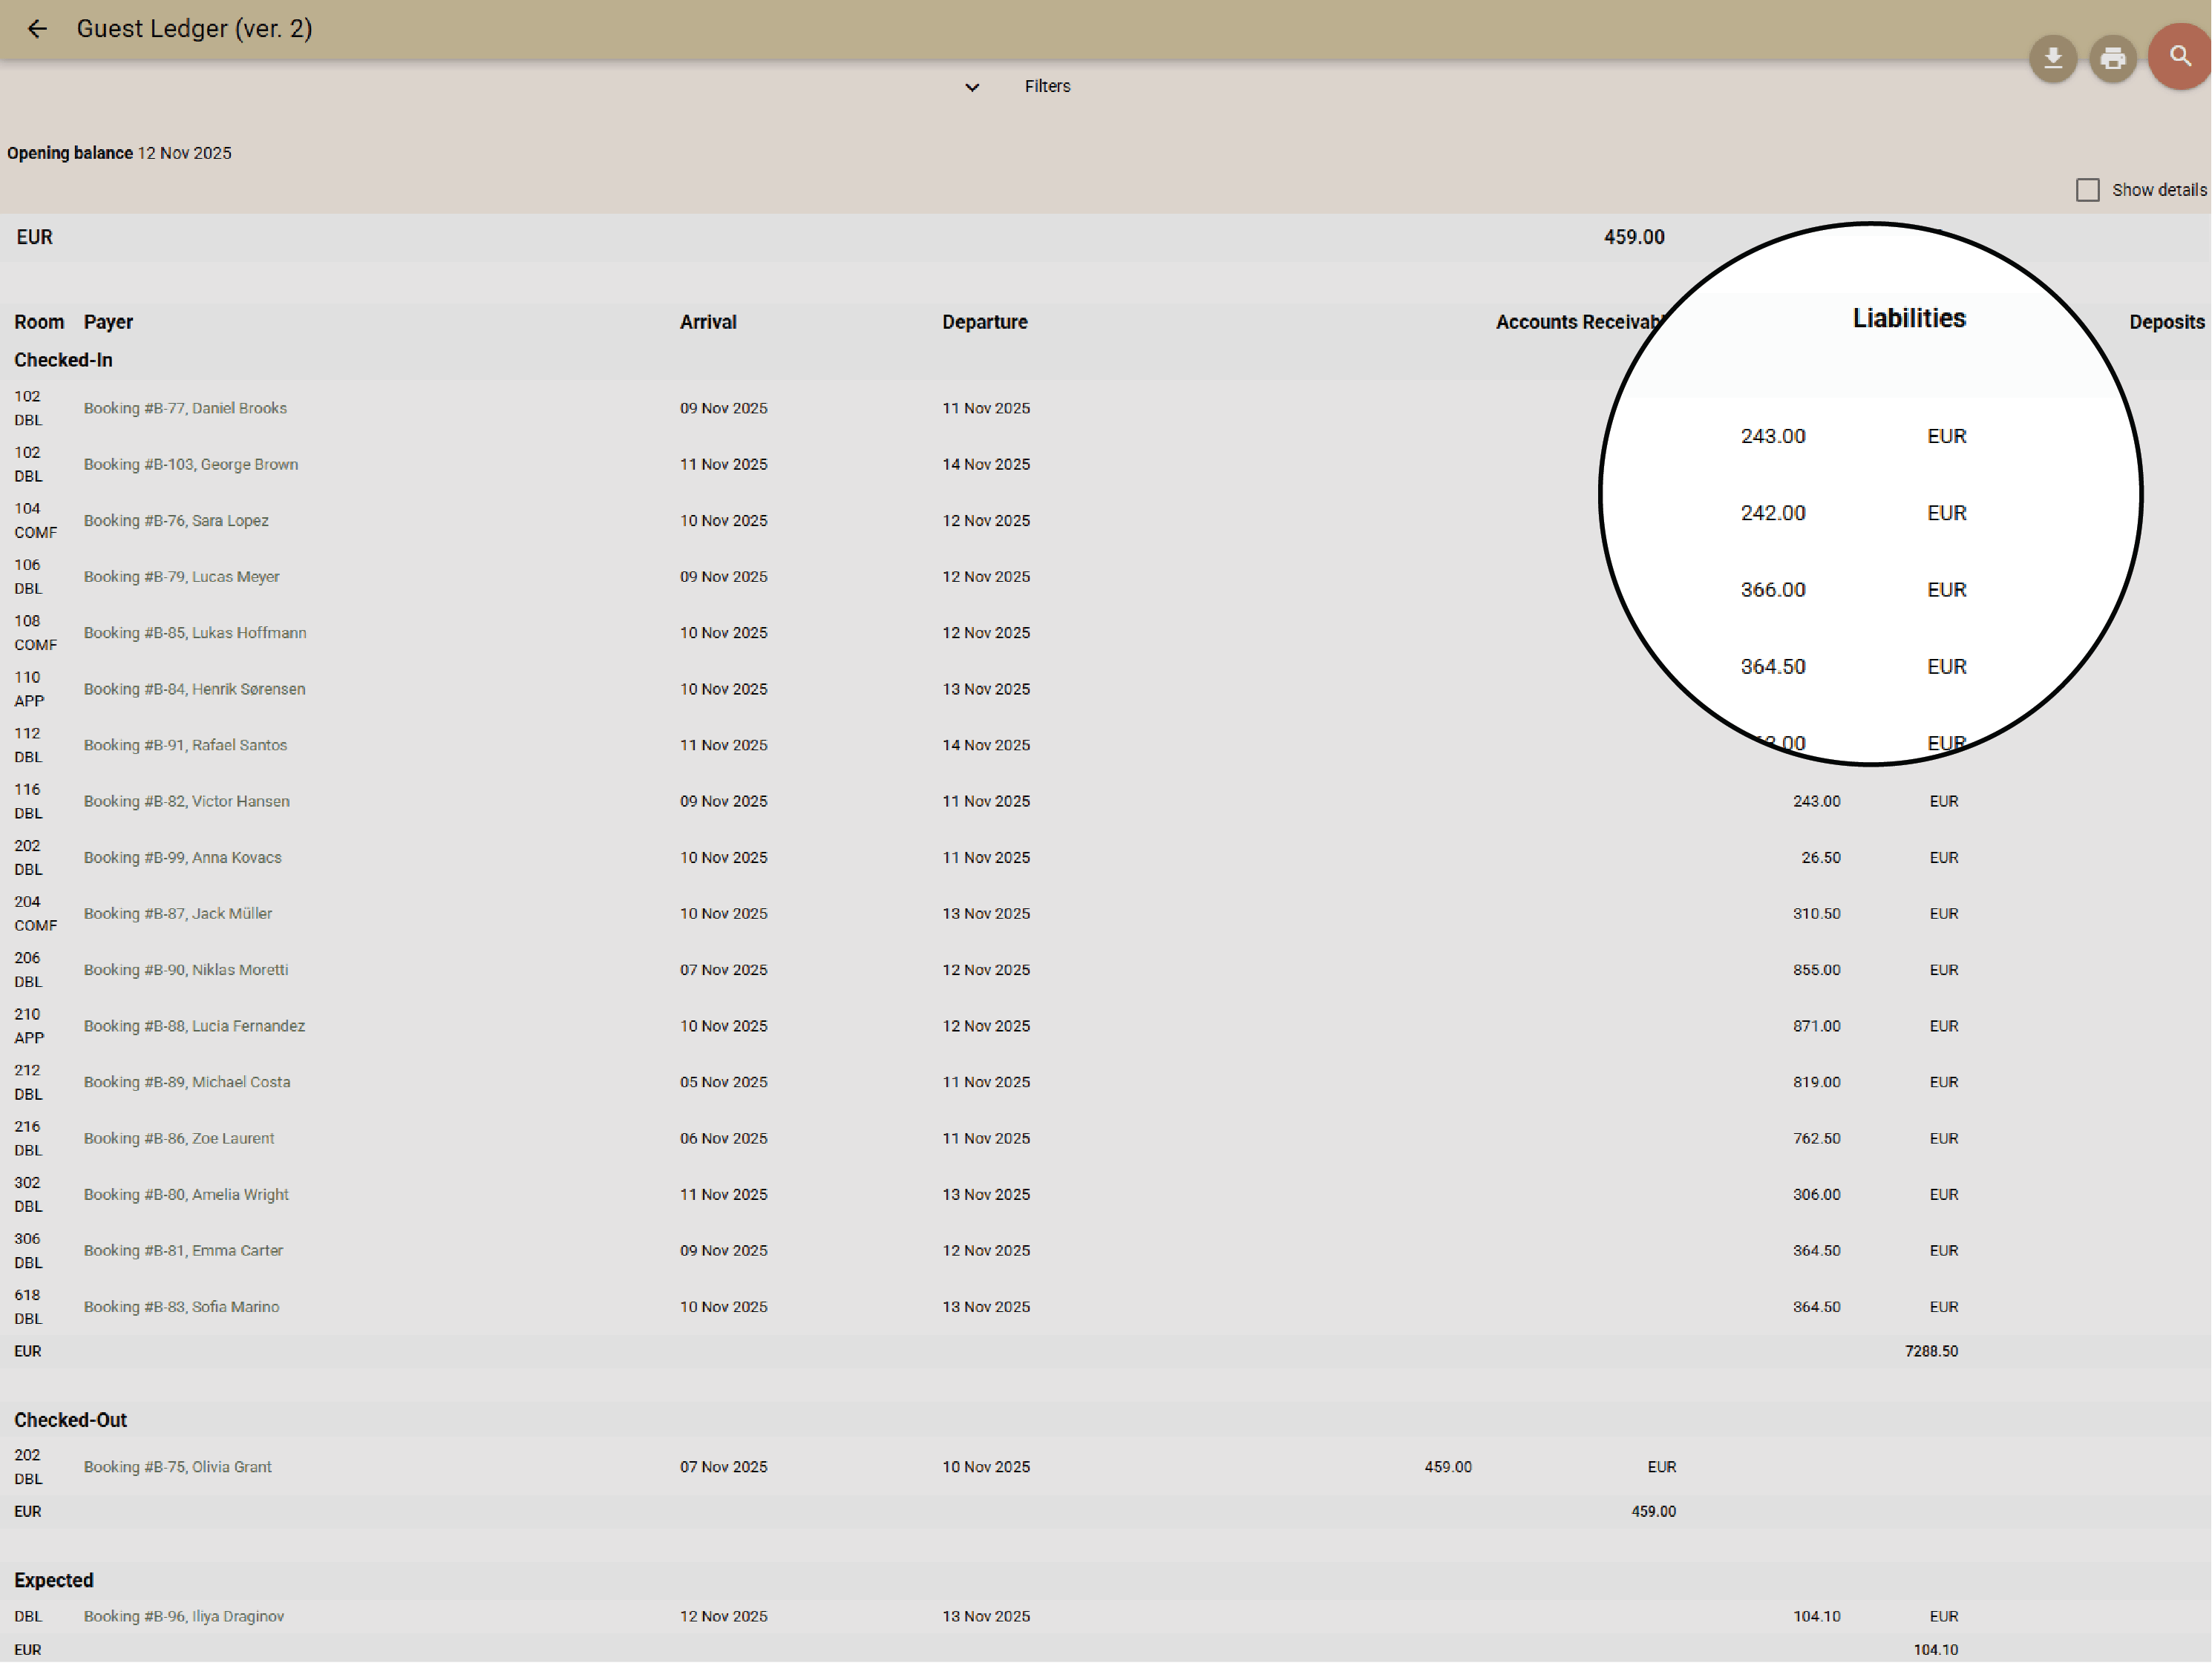This screenshot has width=2212, height=1663.
Task: Click the Checked-Out section header
Action: (70, 1419)
